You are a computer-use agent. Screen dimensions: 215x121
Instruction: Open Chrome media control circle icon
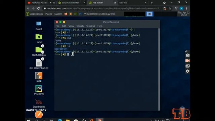pos(164,3)
